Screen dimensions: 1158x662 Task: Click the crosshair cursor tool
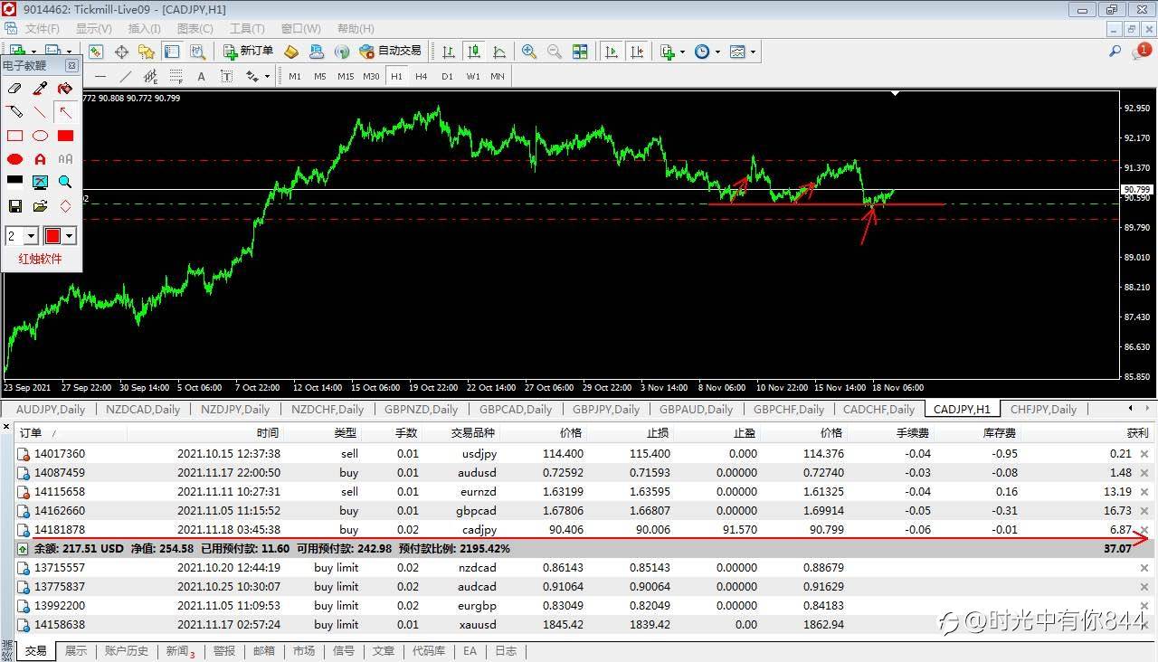pyautogui.click(x=121, y=52)
